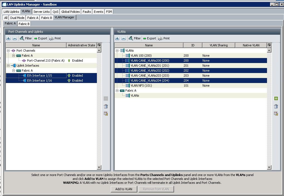284x196 pixels.
Task: Click the collapse-all minus icon in VLANs toolbar
Action: [x=124, y=38]
